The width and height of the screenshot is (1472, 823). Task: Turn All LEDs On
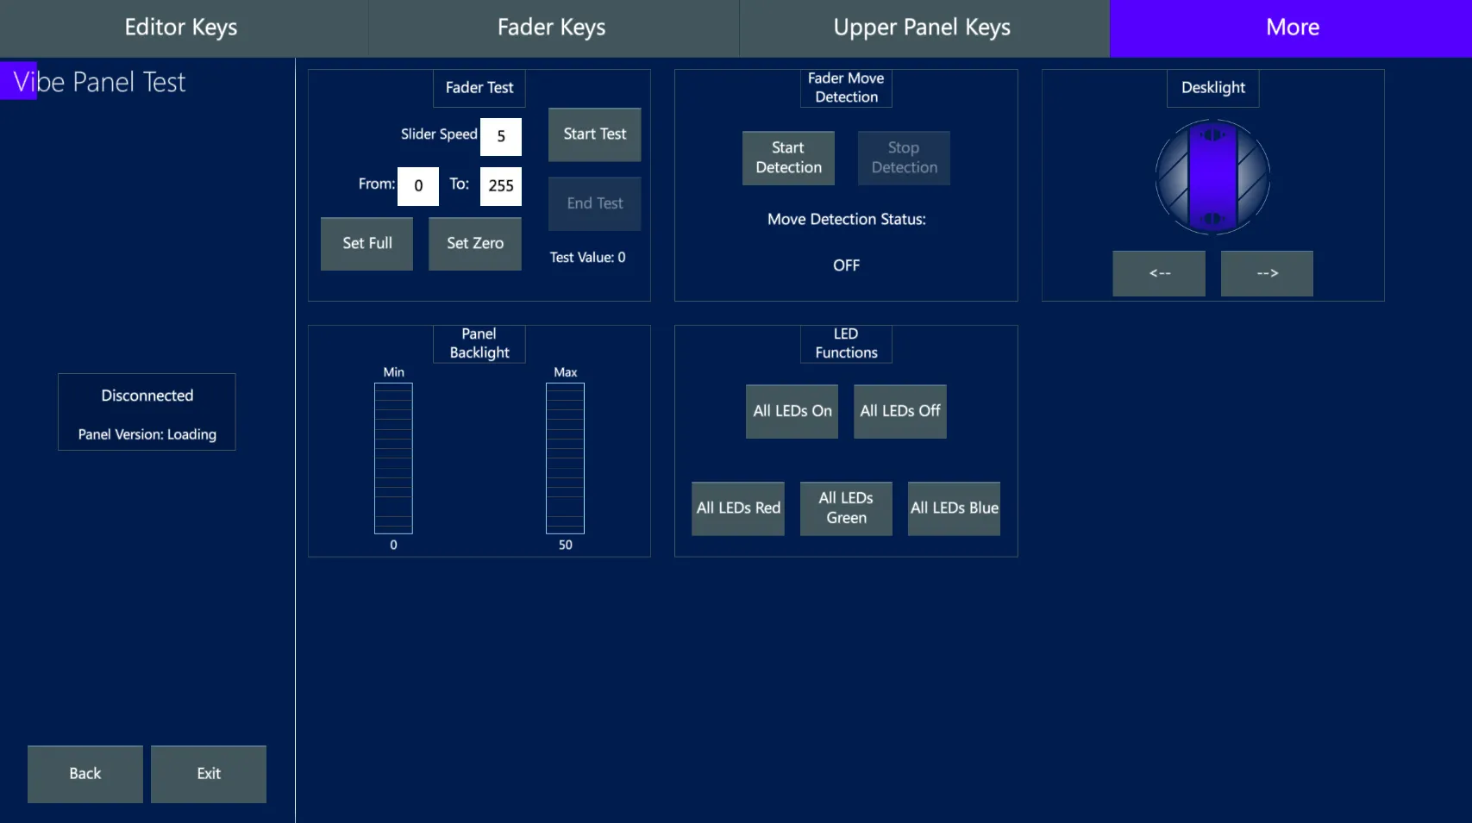(x=792, y=412)
